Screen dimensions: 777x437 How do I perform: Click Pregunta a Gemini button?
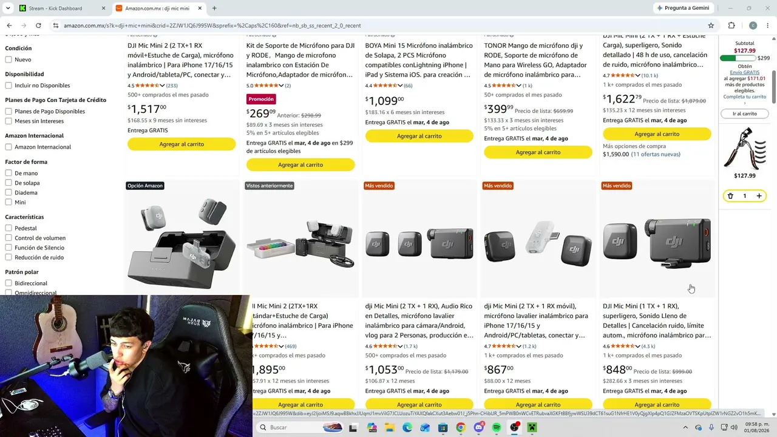click(x=683, y=8)
